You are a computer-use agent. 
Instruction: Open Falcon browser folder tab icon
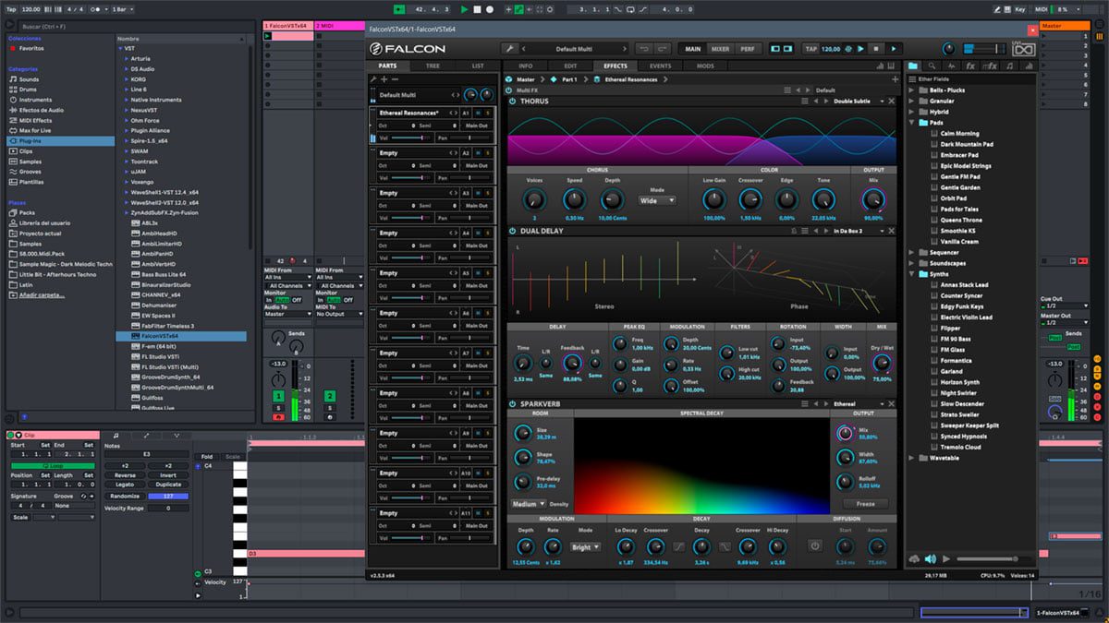click(913, 66)
